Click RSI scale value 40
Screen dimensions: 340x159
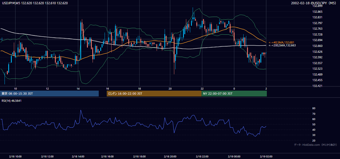[314, 130]
